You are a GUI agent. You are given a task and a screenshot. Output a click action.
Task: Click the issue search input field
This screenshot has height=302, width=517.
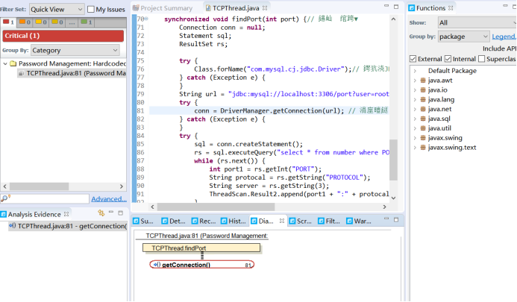pos(49,199)
